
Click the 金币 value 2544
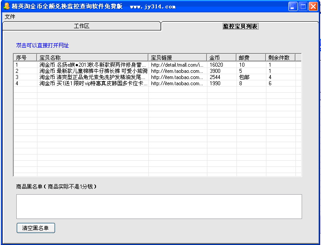[x=215, y=77]
